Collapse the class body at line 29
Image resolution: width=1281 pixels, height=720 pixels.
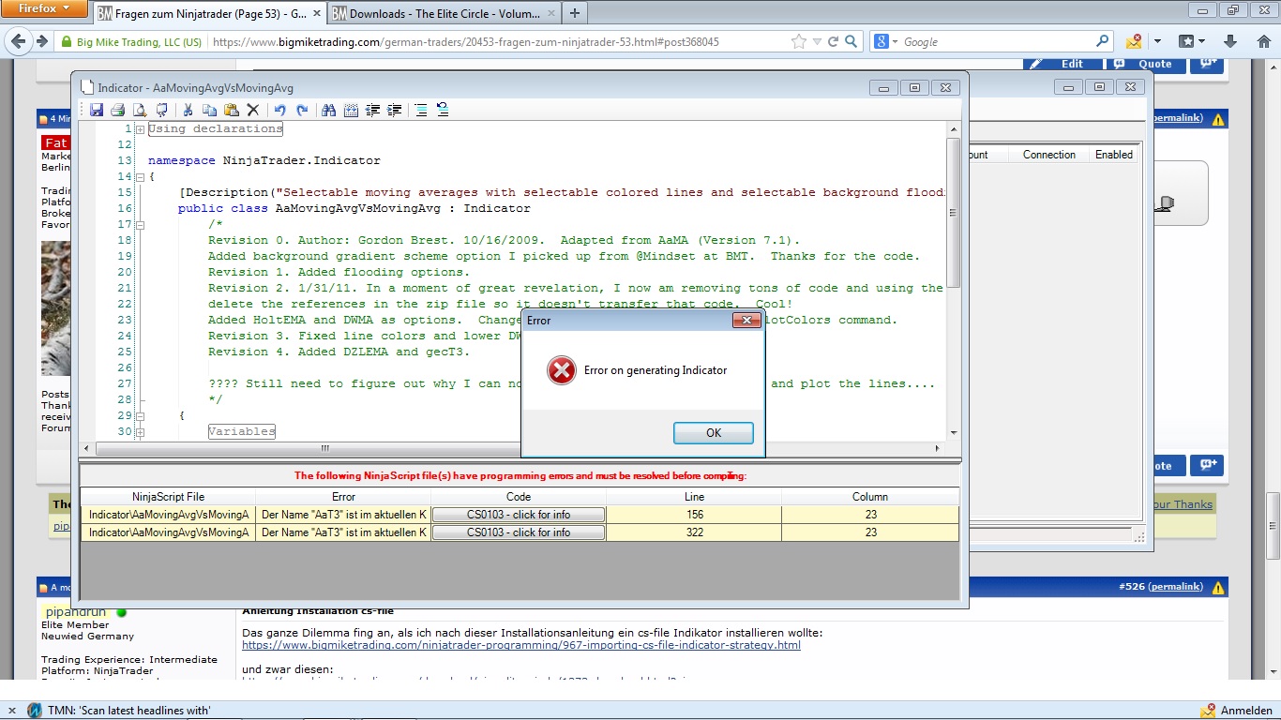140,416
